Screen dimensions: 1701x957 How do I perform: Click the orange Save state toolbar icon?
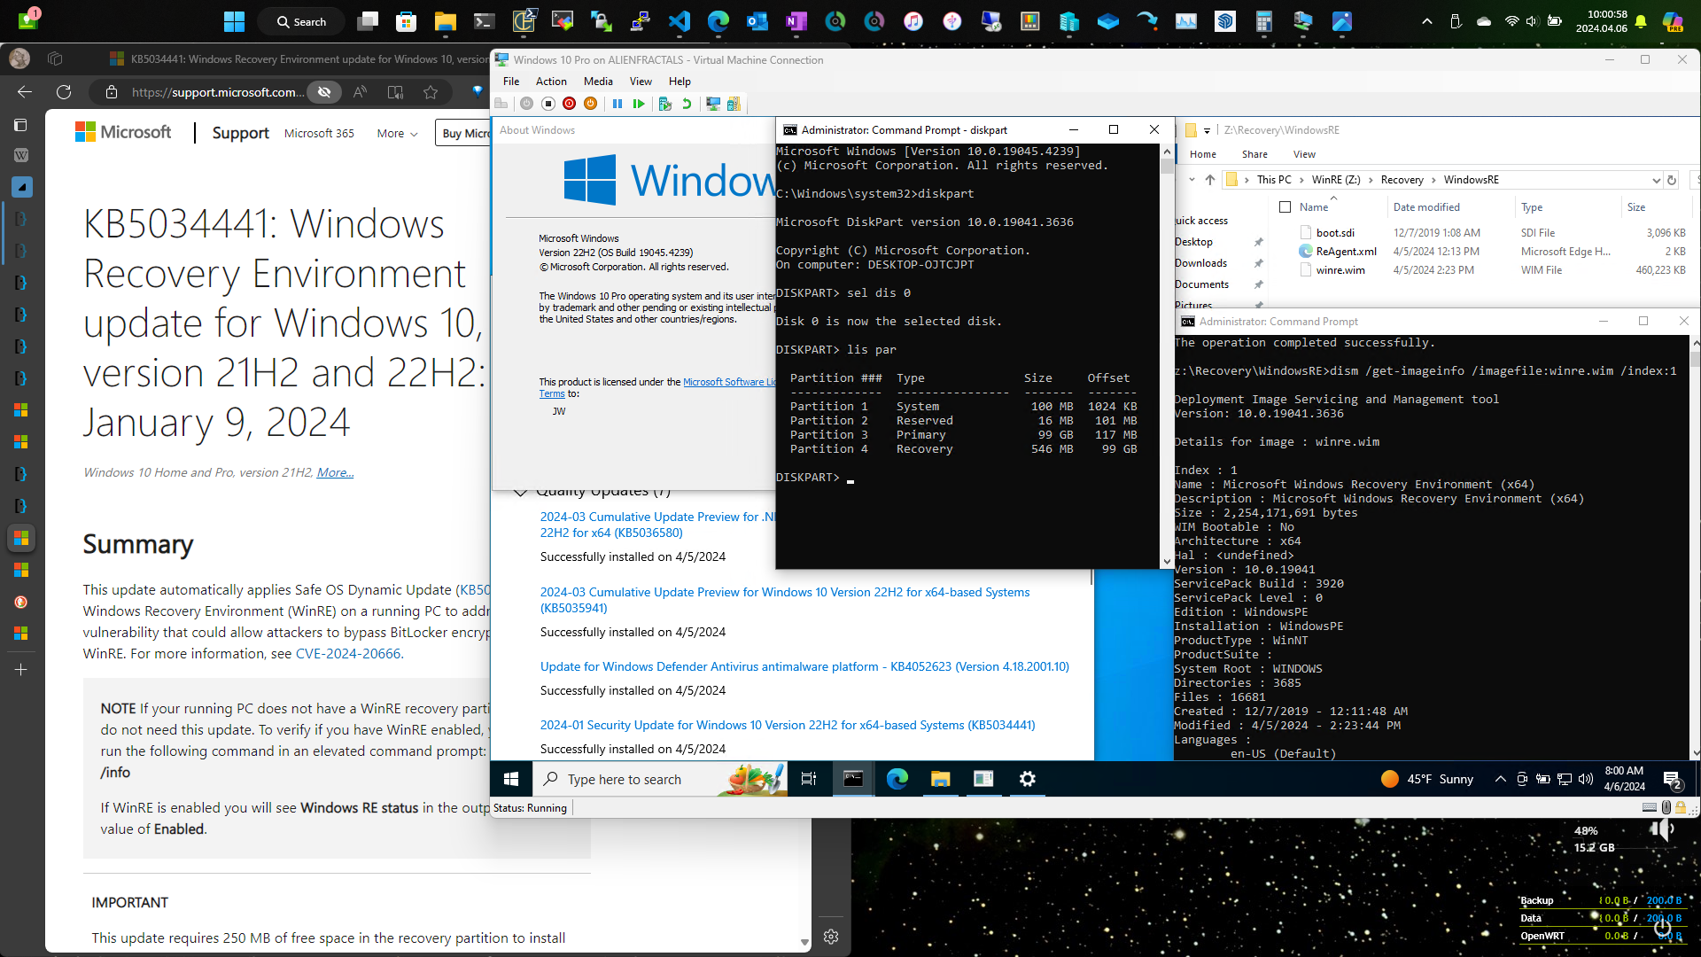click(x=590, y=104)
